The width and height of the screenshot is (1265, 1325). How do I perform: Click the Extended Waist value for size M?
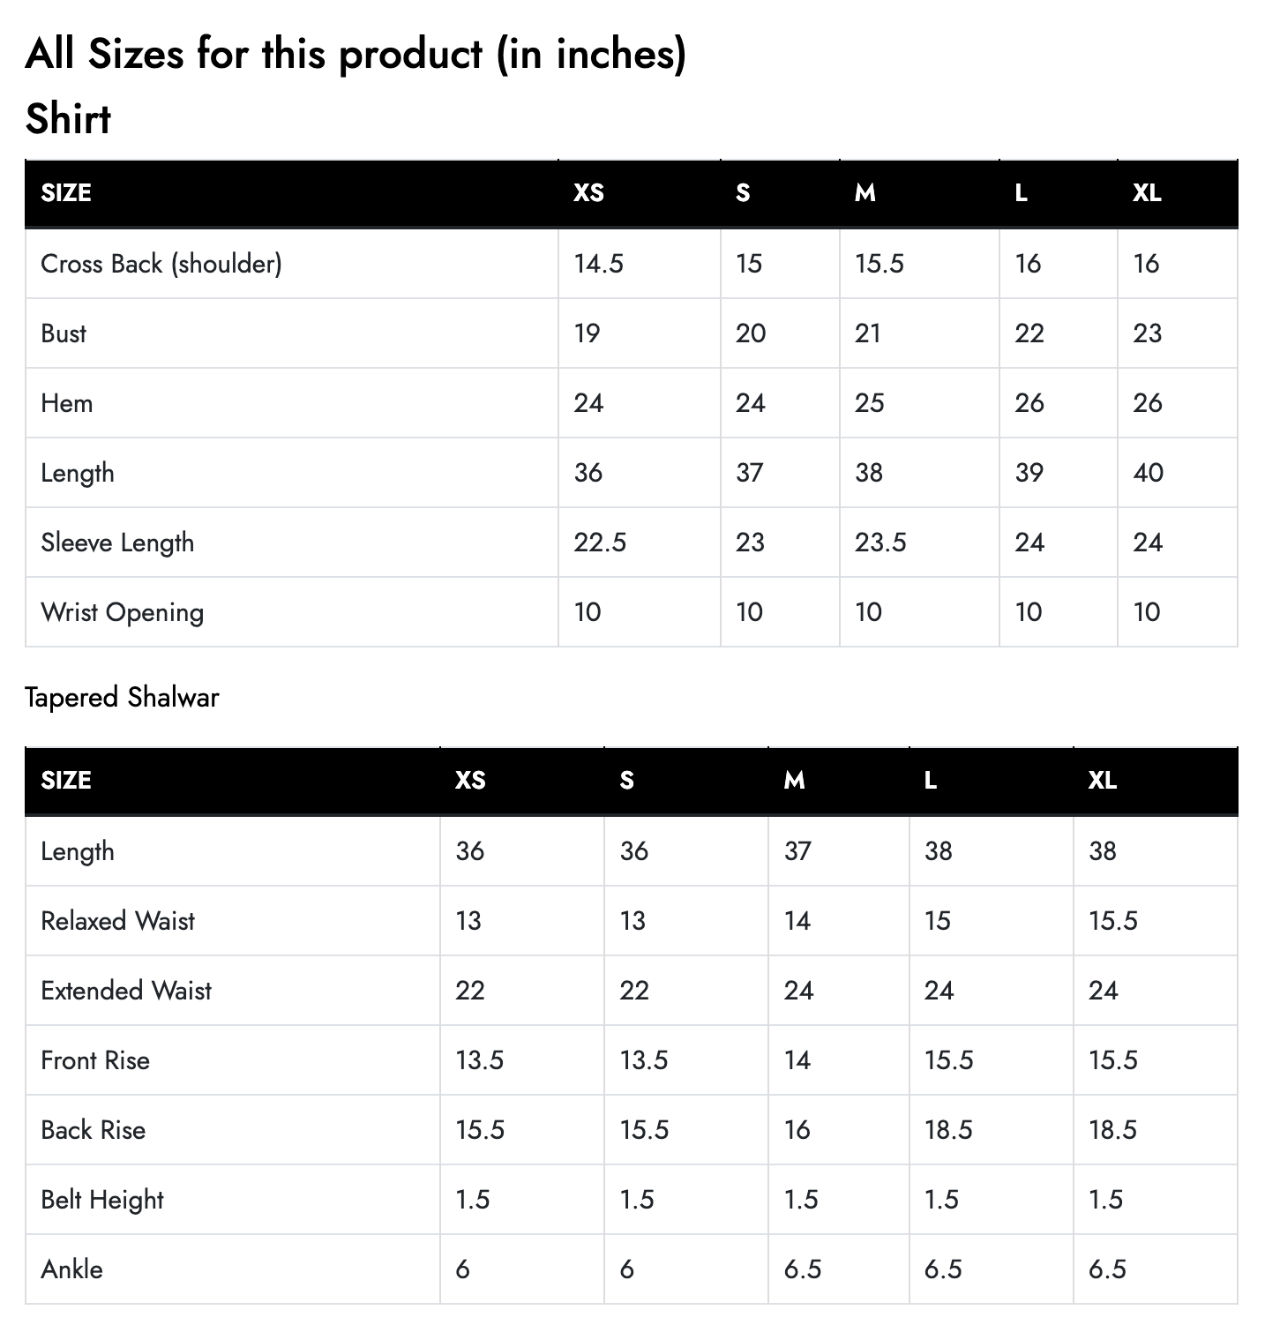pos(798,991)
